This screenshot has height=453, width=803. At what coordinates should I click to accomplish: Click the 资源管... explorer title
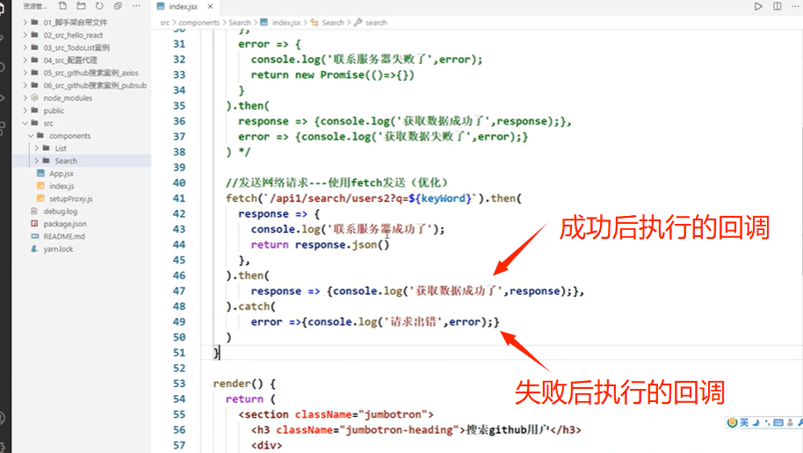34,6
